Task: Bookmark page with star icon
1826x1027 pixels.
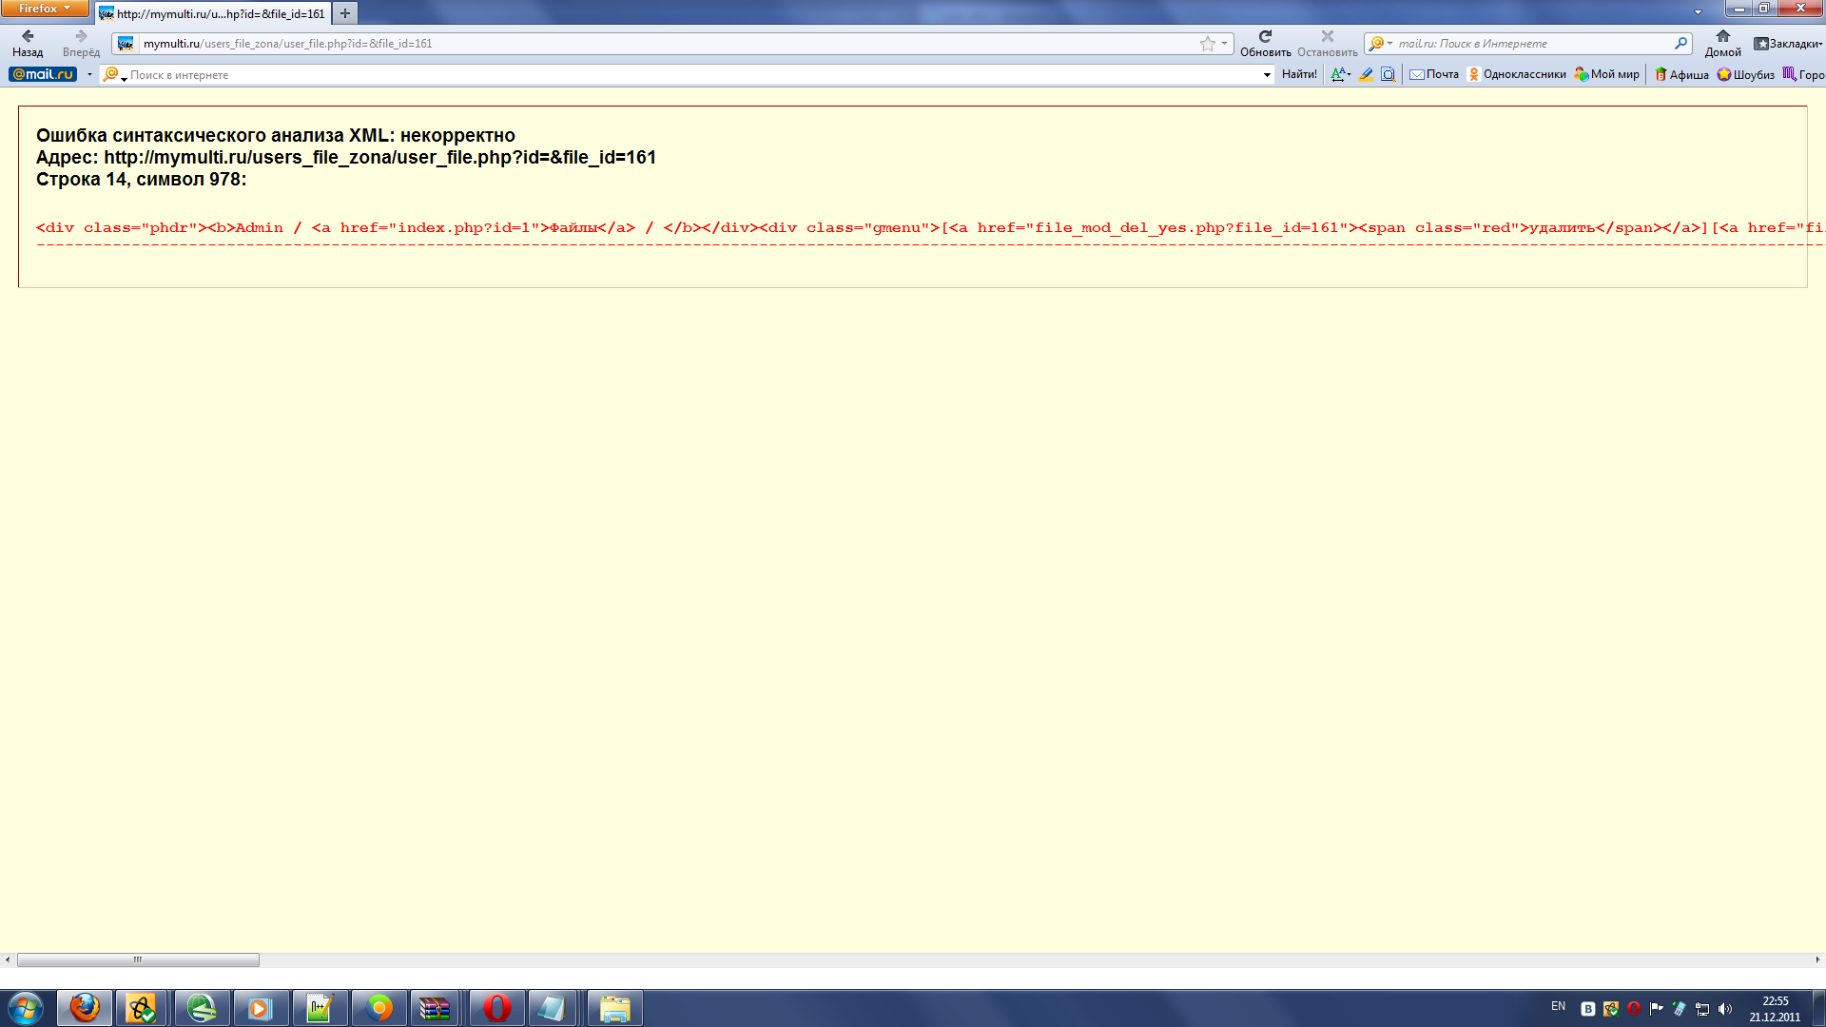Action: 1207,44
